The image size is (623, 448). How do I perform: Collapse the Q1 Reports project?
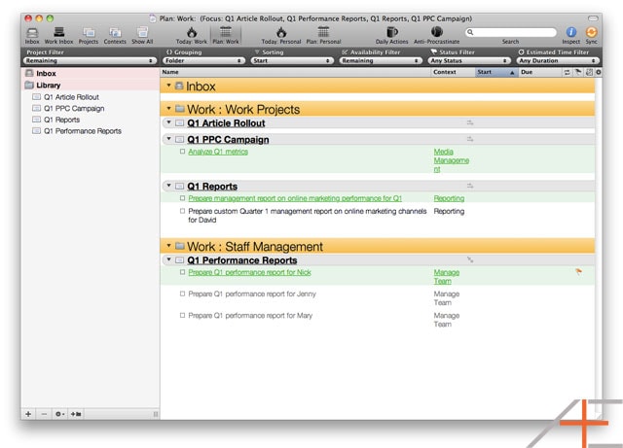pyautogui.click(x=168, y=186)
